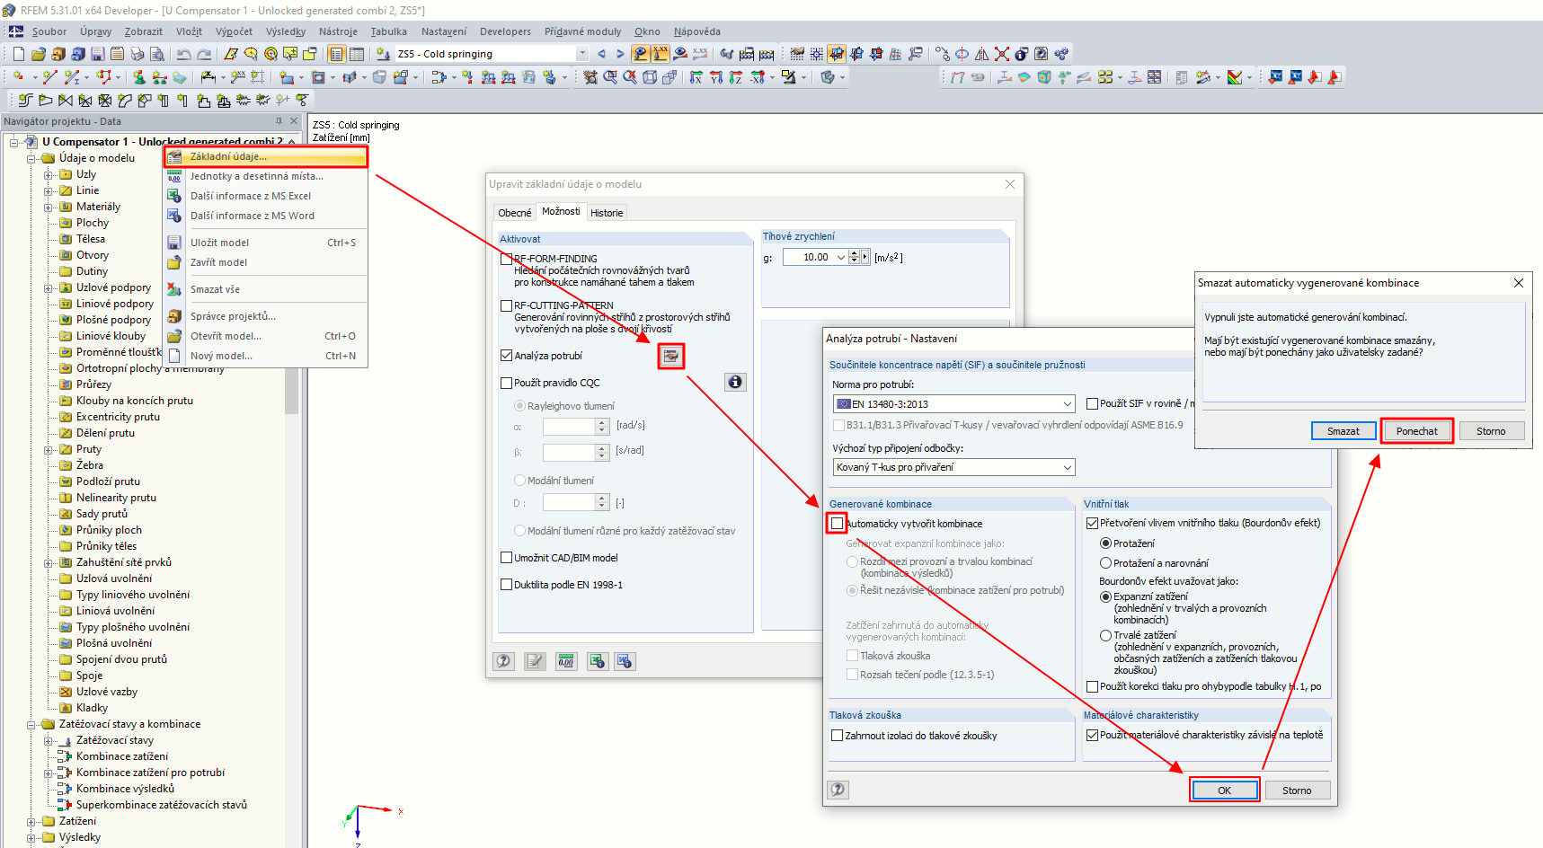The image size is (1543, 848).
Task: Click the table view icon in toolbar
Action: tap(357, 54)
